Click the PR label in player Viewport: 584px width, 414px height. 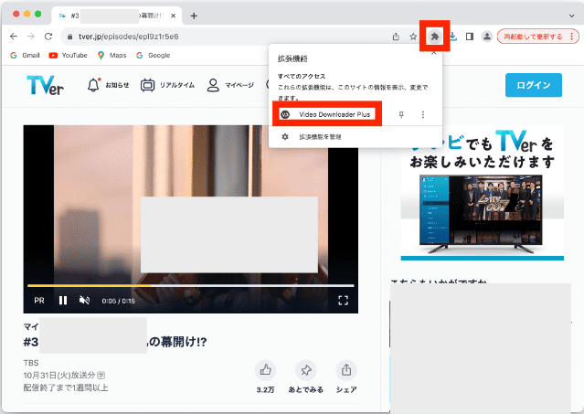[39, 301]
